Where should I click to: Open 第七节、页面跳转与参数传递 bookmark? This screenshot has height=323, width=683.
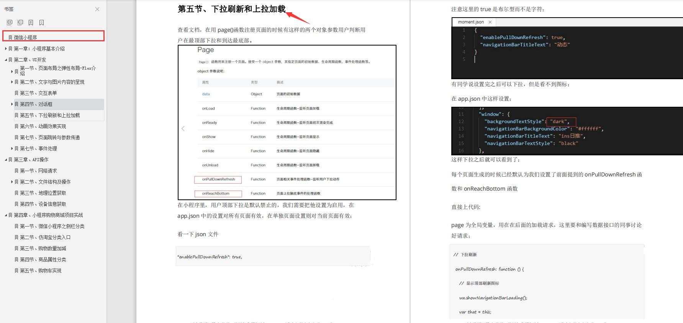click(x=50, y=137)
